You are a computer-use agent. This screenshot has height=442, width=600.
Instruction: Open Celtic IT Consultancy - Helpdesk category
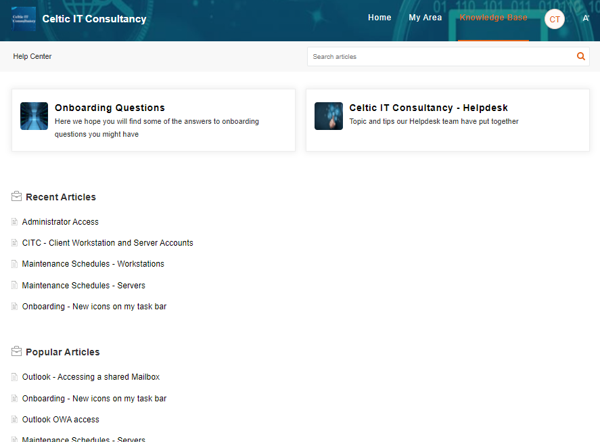click(428, 108)
